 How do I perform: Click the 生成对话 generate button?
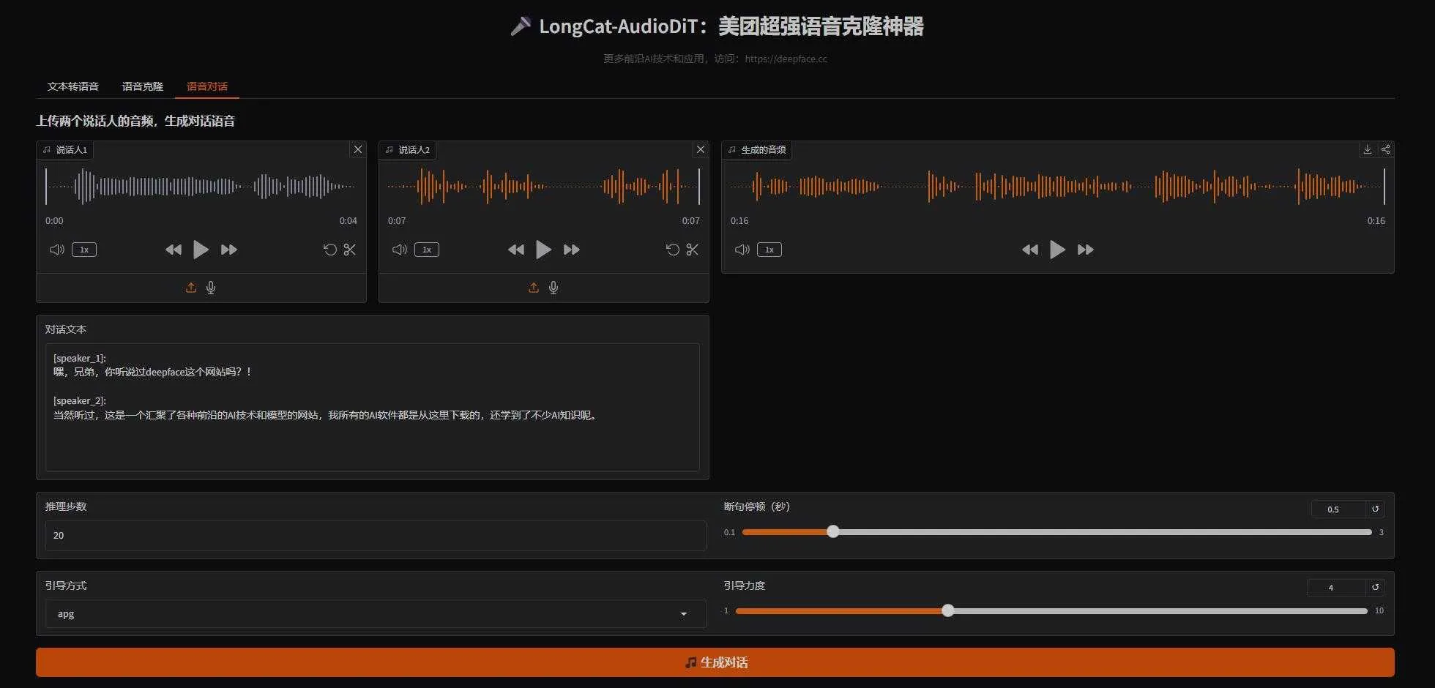(x=716, y=662)
